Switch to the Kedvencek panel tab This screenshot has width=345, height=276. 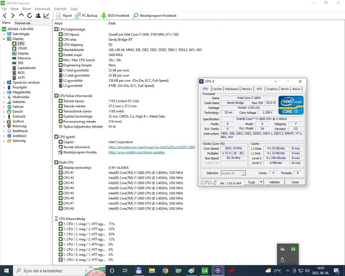pos(23,23)
